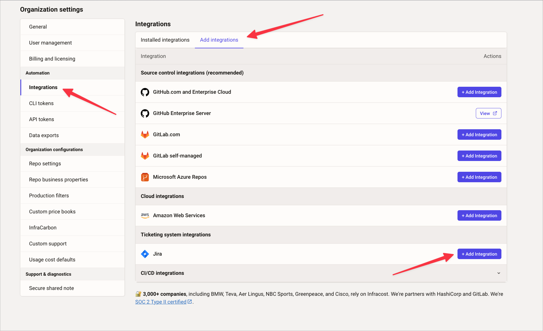Viewport: 543px width, 331px height.
Task: Open Secure shared note
Action: point(72,288)
